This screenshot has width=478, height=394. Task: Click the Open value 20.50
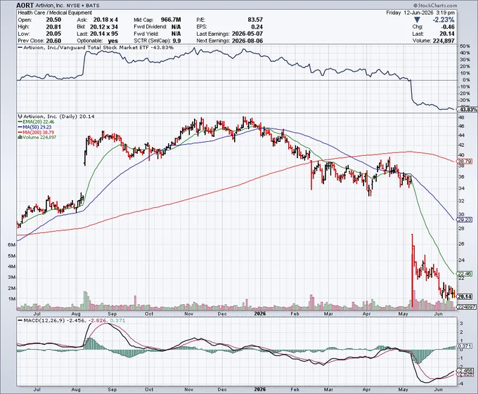(53, 20)
